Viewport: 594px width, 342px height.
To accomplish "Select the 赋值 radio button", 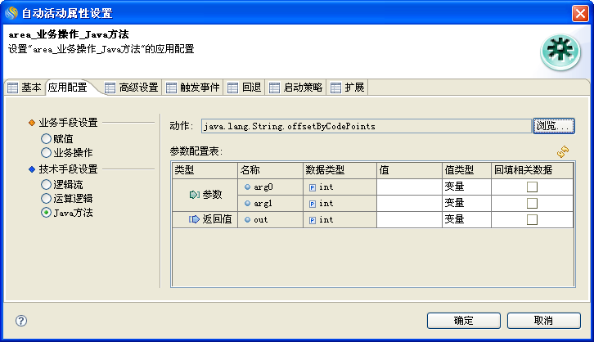I will [x=46, y=138].
